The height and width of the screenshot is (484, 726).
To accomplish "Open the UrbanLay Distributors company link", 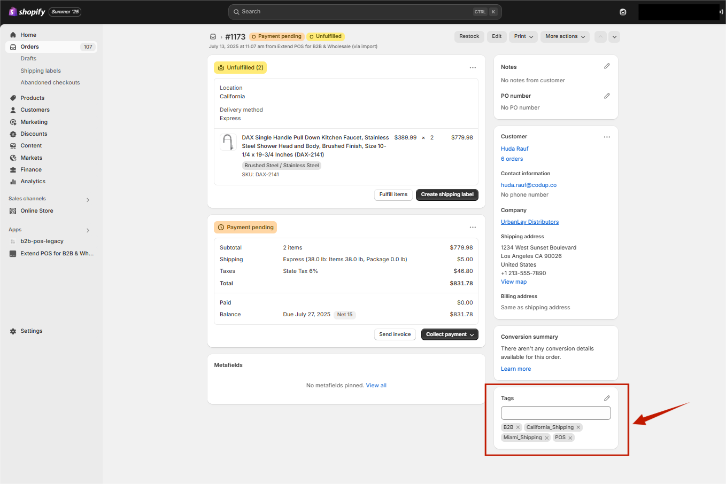I will point(530,222).
